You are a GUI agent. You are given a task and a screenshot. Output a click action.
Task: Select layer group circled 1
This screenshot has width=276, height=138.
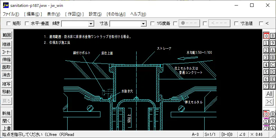click(x=266, y=121)
